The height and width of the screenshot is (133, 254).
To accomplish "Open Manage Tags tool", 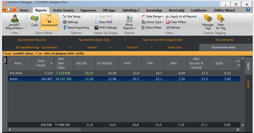I will (x=208, y=22).
